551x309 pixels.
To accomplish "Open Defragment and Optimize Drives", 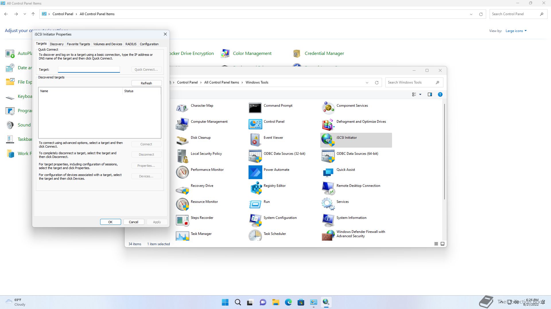I will coord(328,124).
